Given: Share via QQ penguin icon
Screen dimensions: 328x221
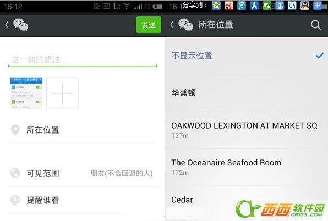Looking at the screenshot, I should click(305, 5).
